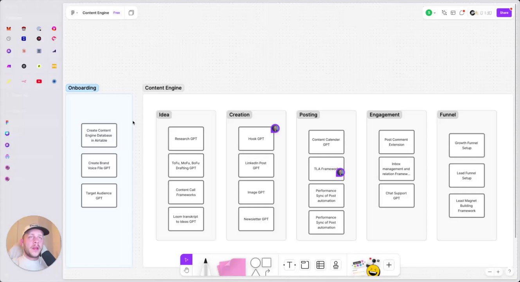Select the Target Audience GPT card
This screenshot has width=520, height=282.
(99, 195)
